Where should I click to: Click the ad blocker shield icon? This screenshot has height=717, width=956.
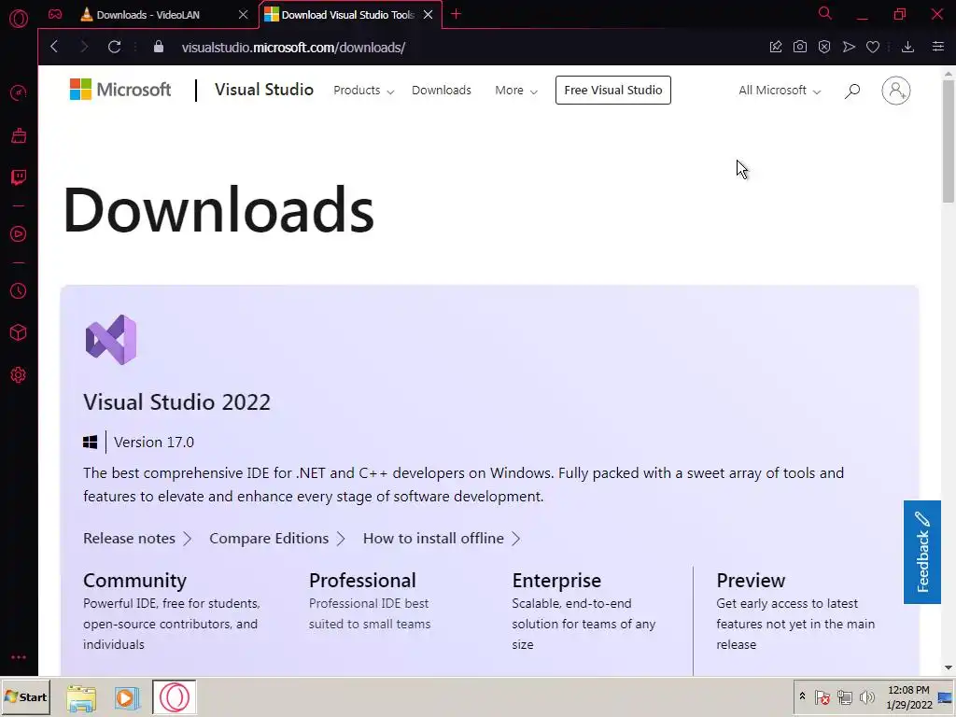[x=824, y=47]
